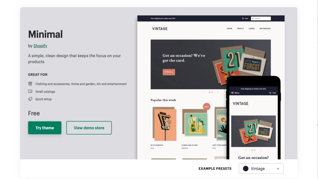This screenshot has height=179, width=318.
Task: Open the Example Presets Vintage dropdown
Action: (x=261, y=168)
